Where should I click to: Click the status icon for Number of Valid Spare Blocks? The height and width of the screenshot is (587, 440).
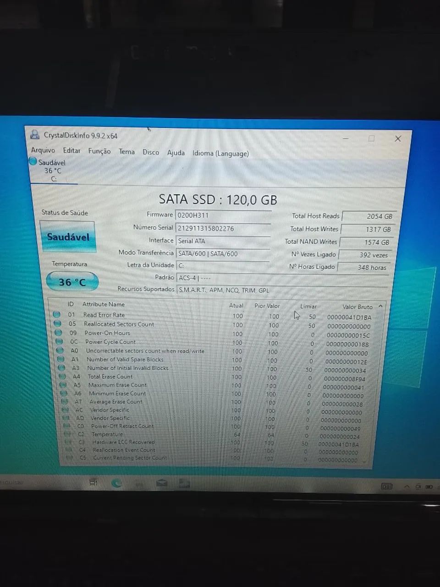tap(61, 359)
